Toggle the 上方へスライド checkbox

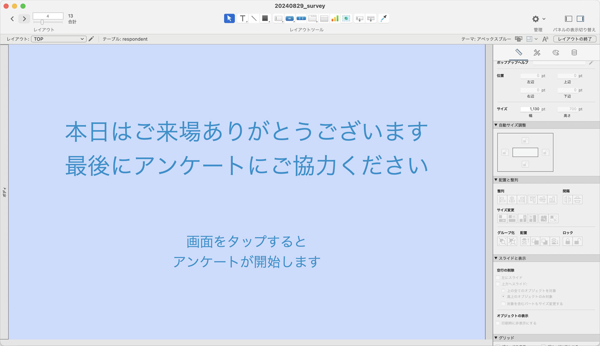(498, 284)
